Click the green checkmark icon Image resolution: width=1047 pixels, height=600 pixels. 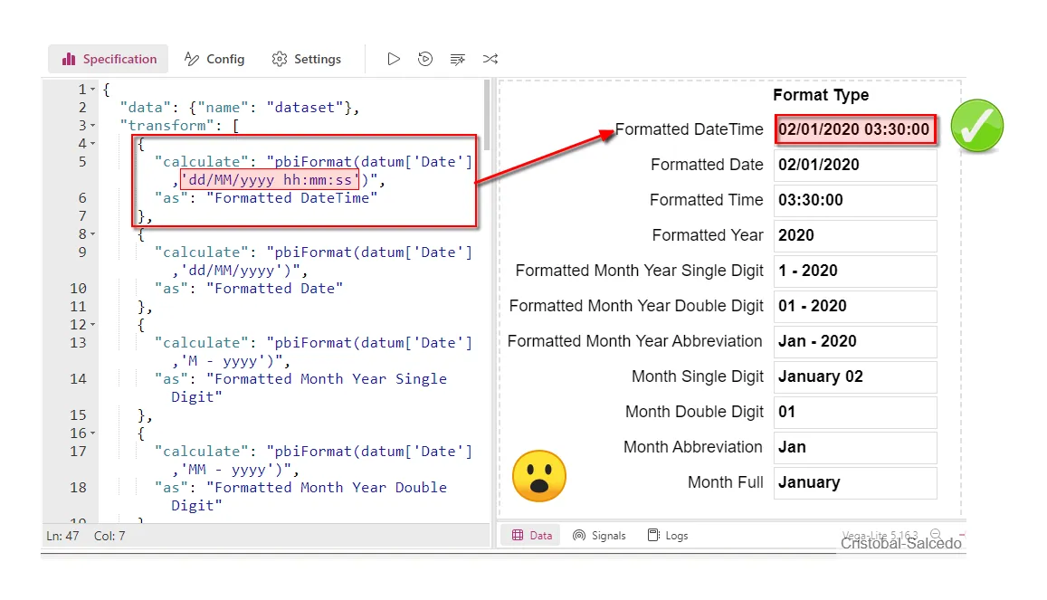977,126
